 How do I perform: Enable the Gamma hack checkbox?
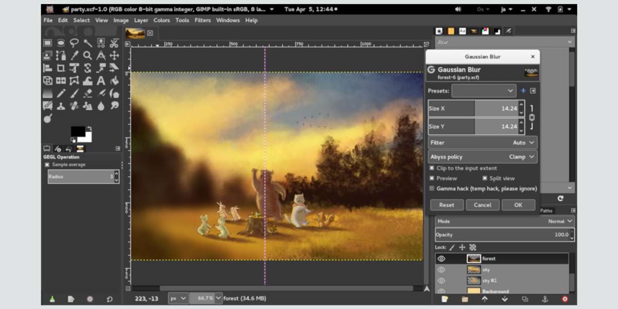click(x=432, y=188)
